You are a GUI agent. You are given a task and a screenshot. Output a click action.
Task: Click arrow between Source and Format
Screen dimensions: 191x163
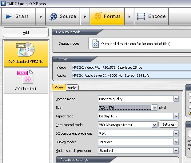pyautogui.click(x=85, y=16)
